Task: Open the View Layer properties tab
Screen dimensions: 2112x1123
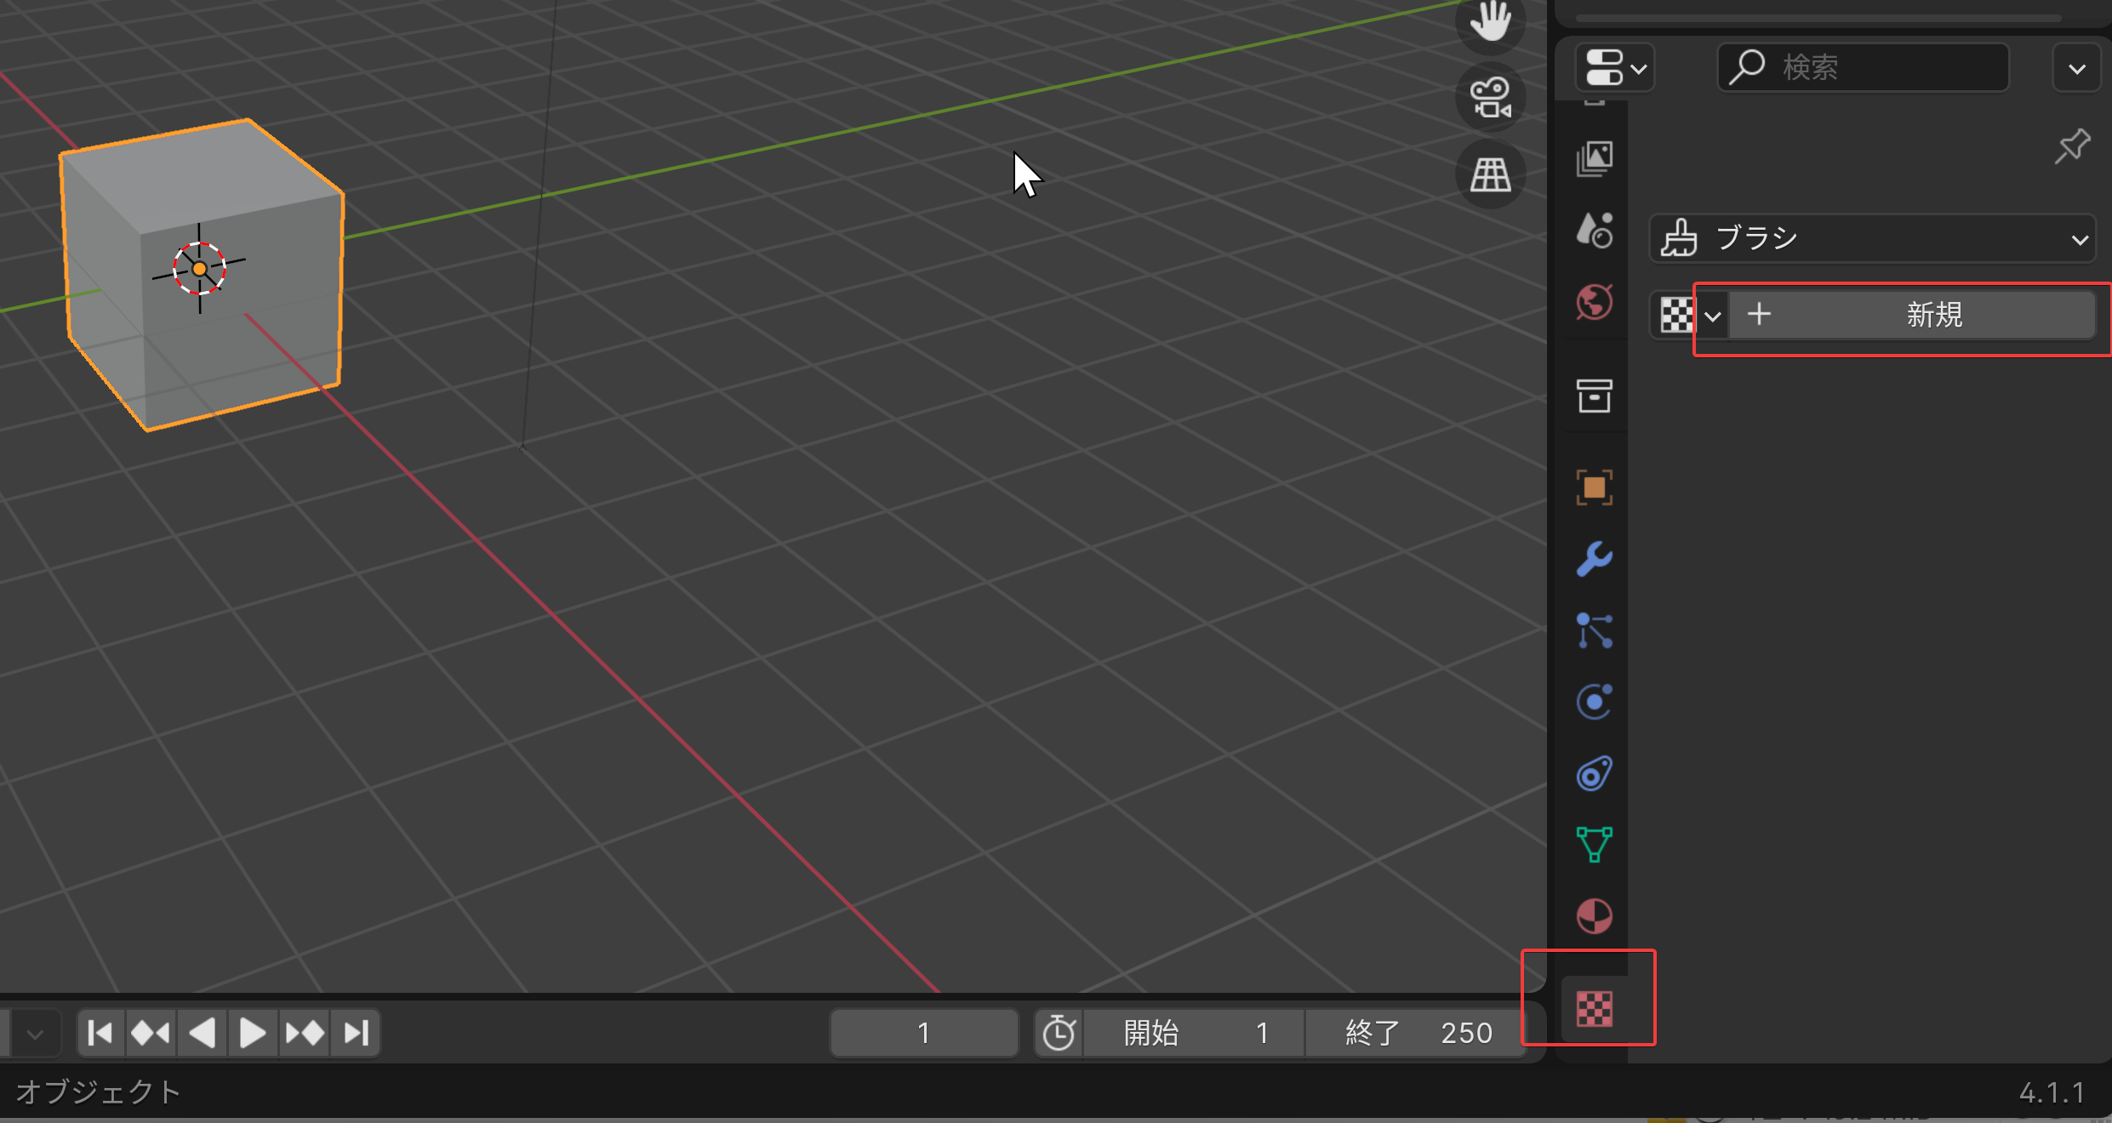Action: click(1594, 159)
